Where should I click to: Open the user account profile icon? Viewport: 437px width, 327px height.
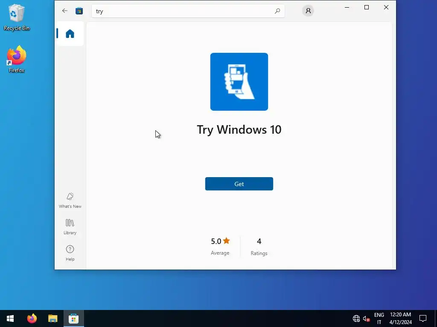pyautogui.click(x=308, y=11)
